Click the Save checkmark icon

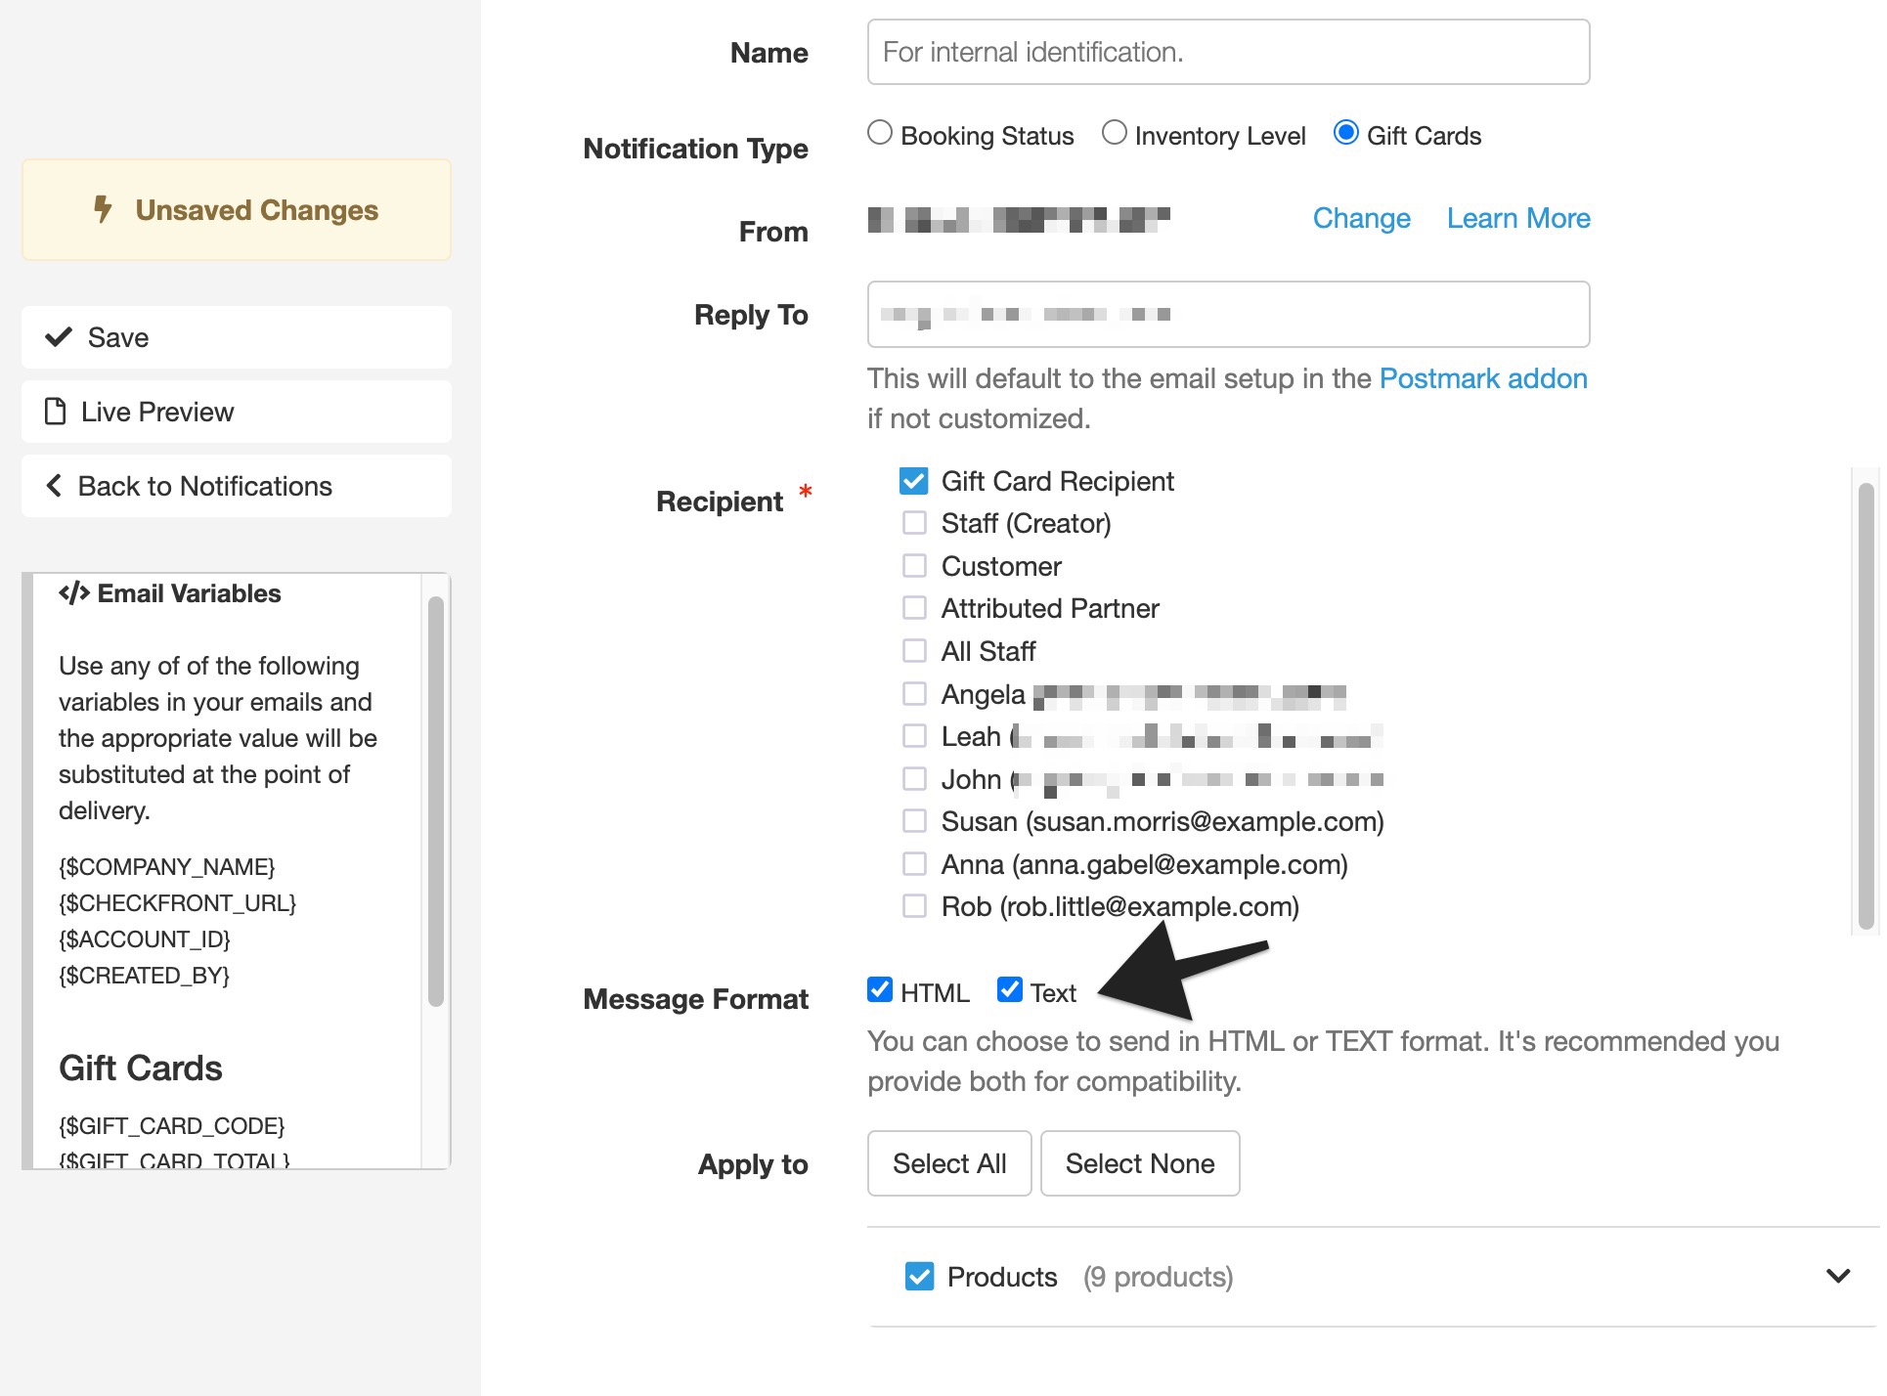pos(59,337)
